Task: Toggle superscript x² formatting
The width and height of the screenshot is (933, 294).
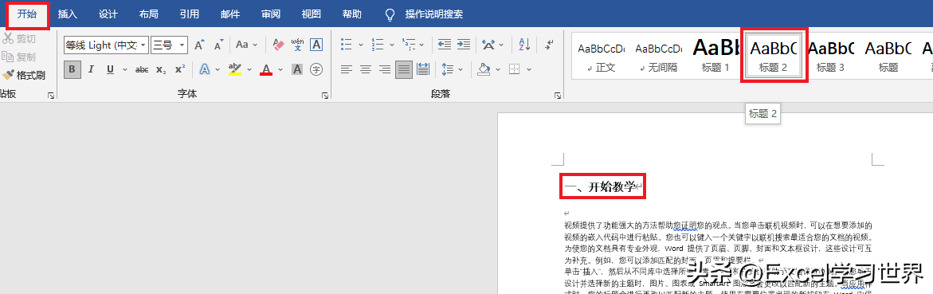Action: click(x=179, y=69)
